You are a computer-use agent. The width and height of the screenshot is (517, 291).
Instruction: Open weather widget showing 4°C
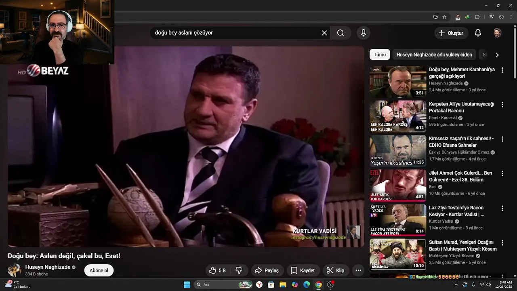click(18, 285)
